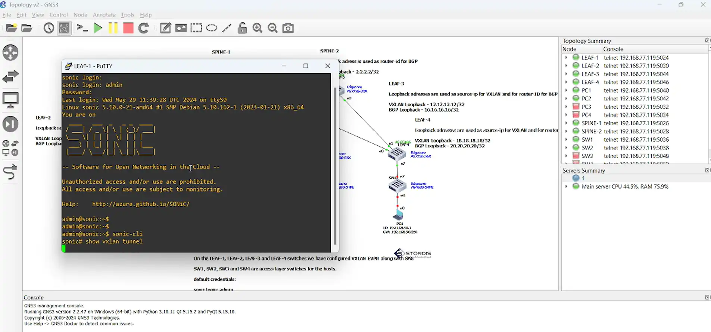
Task: Take a screenshot with camera icon
Action: [x=288, y=28]
